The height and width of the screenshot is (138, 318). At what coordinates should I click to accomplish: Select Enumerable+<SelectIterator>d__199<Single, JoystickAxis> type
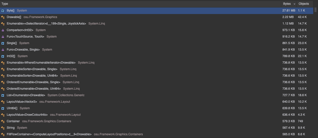[46, 24]
